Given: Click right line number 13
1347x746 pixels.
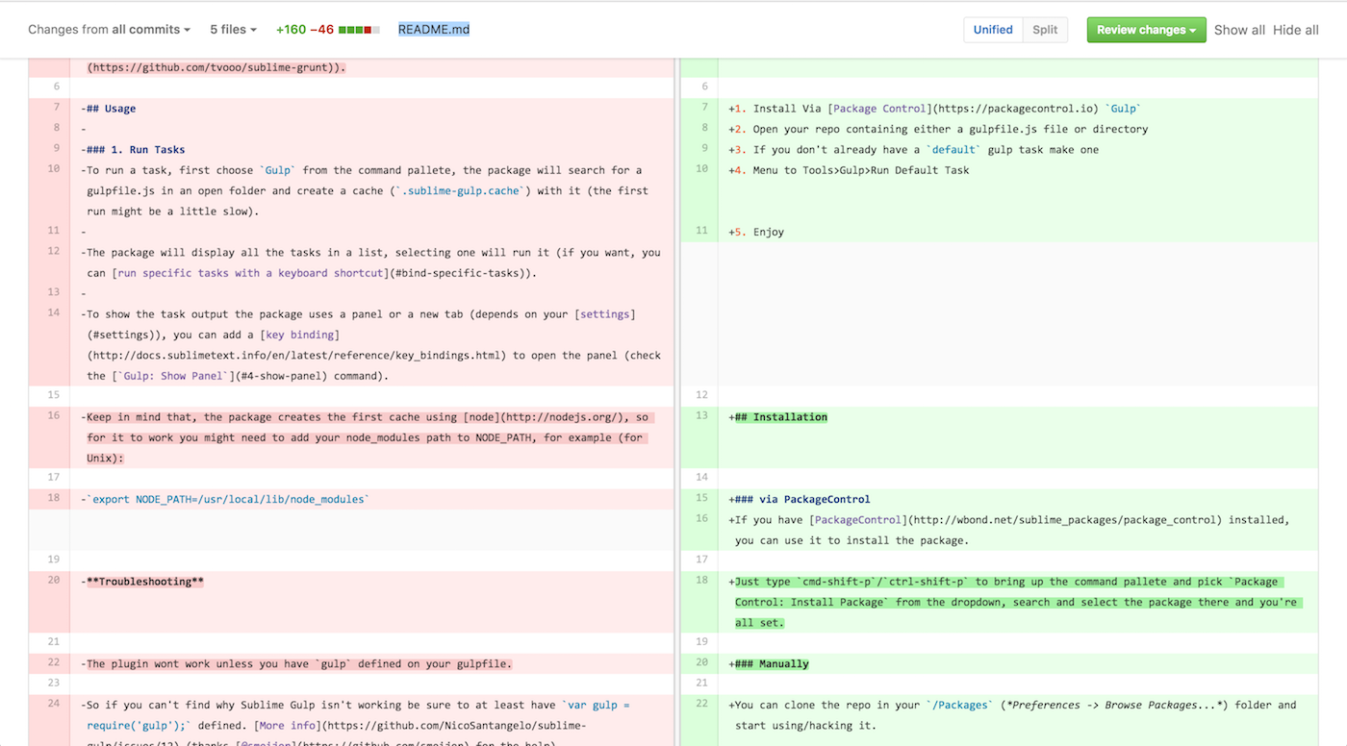Looking at the screenshot, I should pyautogui.click(x=702, y=416).
